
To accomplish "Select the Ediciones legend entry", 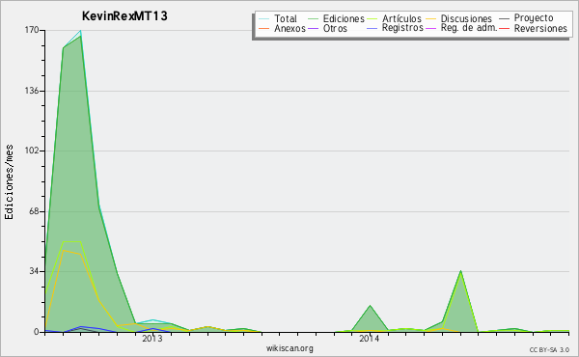I will (344, 18).
